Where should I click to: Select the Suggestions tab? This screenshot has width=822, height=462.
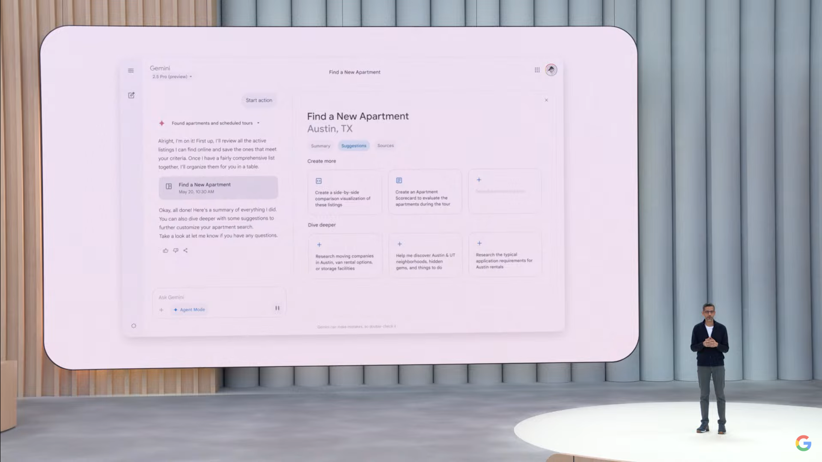(354, 146)
